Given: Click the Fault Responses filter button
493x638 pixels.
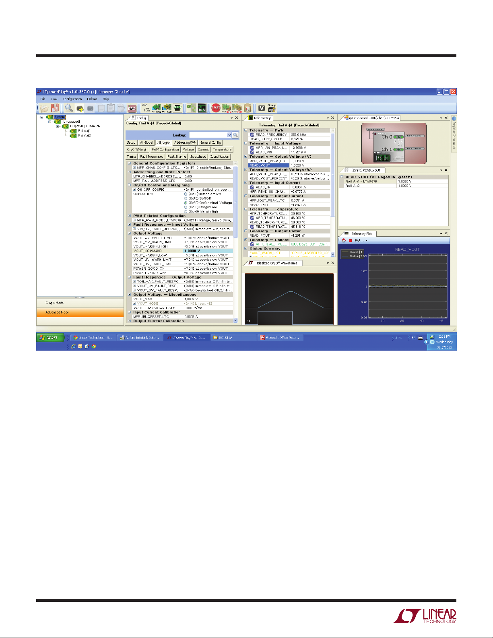Looking at the screenshot, I should [x=151, y=157].
